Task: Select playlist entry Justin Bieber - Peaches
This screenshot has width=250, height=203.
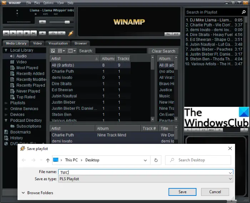Action: [x=214, y=49]
